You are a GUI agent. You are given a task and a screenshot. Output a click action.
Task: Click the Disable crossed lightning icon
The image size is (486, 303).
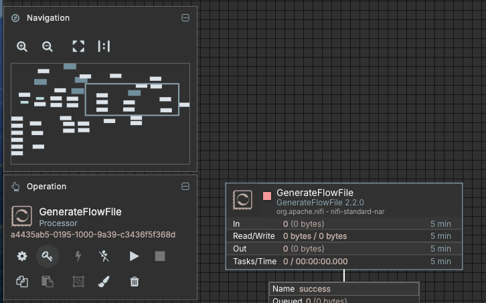[104, 256]
